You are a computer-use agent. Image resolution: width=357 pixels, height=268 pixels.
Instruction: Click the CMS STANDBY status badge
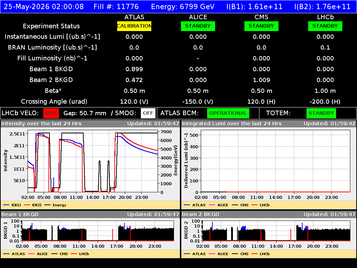pos(261,26)
